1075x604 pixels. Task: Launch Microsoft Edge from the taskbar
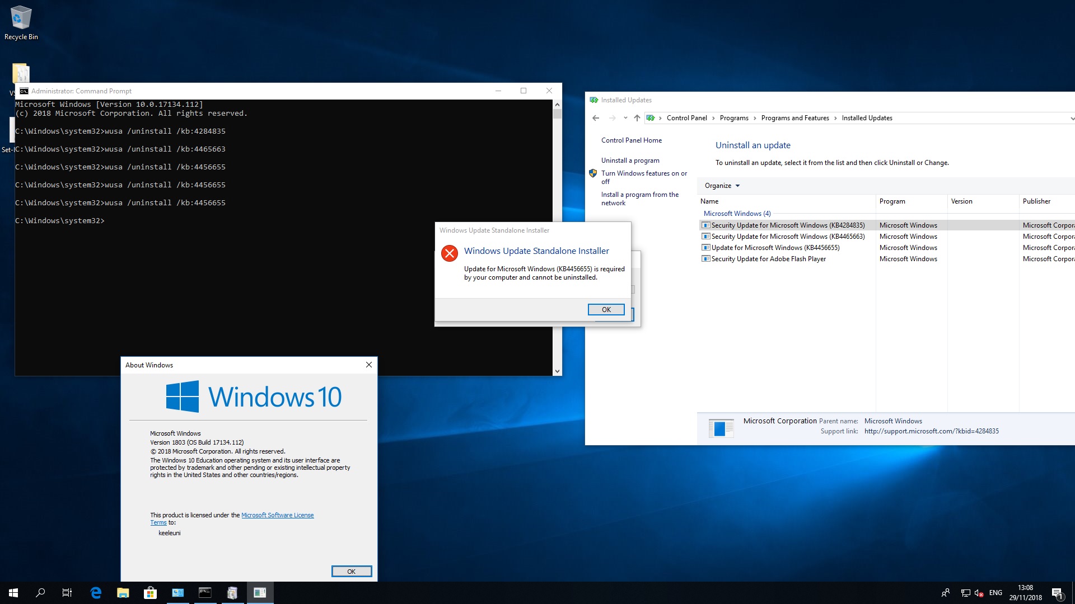96,593
